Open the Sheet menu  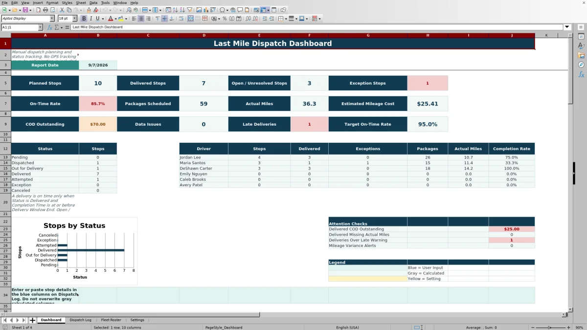pyautogui.click(x=81, y=2)
